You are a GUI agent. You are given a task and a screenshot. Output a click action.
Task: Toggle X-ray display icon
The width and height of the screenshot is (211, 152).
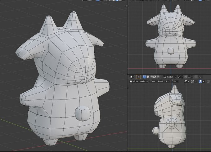click(x=208, y=81)
